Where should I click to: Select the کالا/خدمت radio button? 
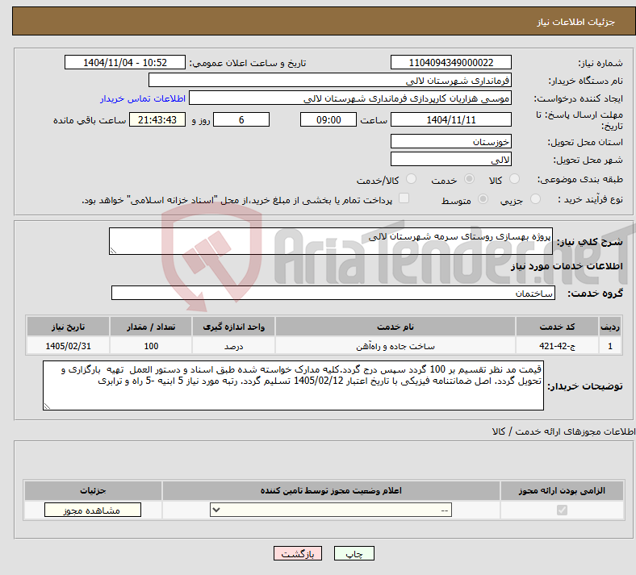coord(412,179)
